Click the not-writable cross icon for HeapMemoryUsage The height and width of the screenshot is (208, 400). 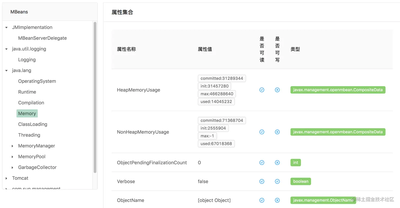(x=277, y=90)
